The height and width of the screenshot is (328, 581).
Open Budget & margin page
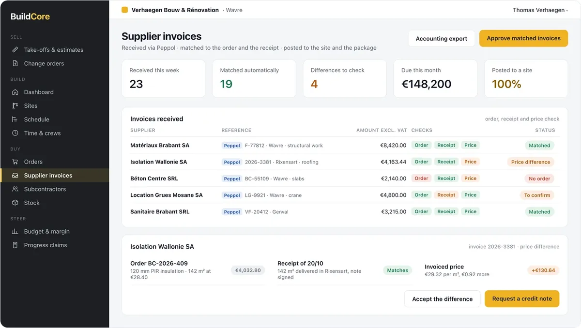coord(54,231)
